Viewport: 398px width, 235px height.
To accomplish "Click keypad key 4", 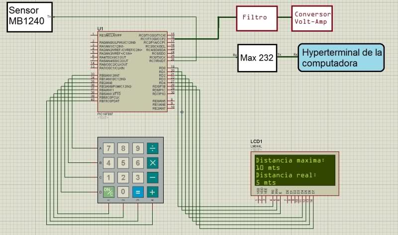I will (108, 163).
